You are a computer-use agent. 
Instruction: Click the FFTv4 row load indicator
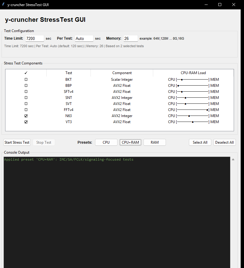coord(193,110)
